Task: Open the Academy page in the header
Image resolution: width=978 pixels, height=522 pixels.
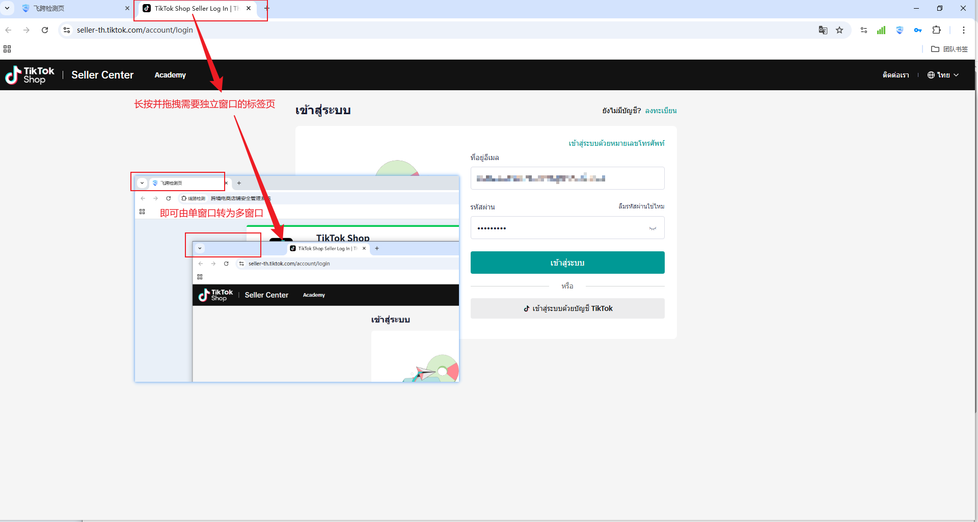Action: 170,75
